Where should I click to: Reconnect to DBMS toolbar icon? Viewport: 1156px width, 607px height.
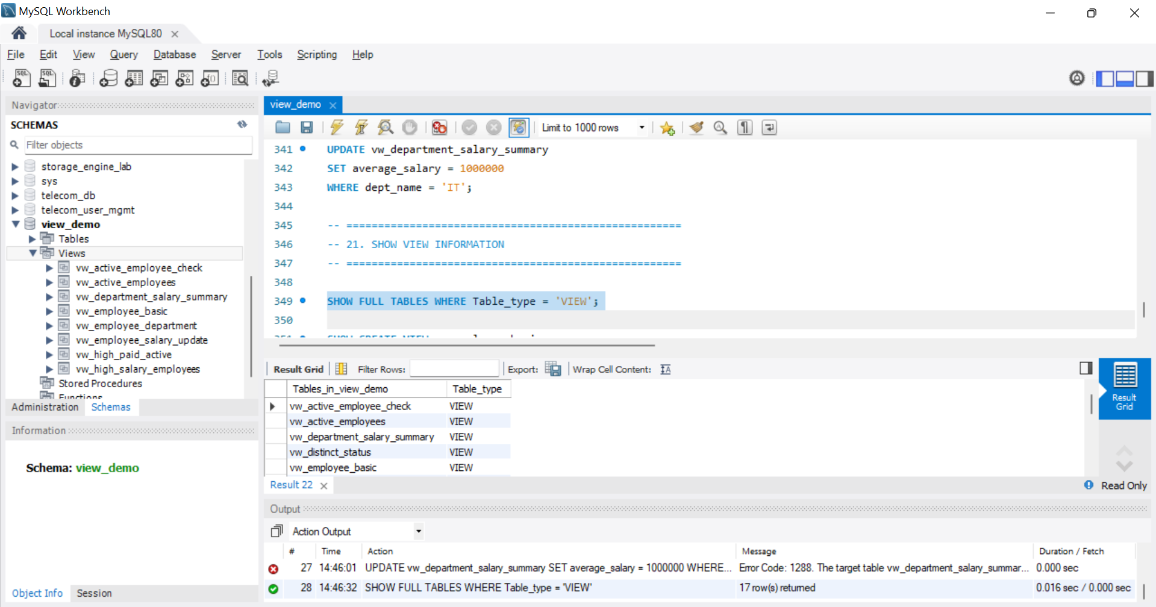click(x=270, y=78)
